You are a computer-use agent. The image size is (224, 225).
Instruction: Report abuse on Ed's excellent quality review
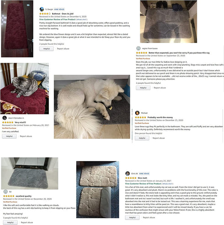[27, 223]
